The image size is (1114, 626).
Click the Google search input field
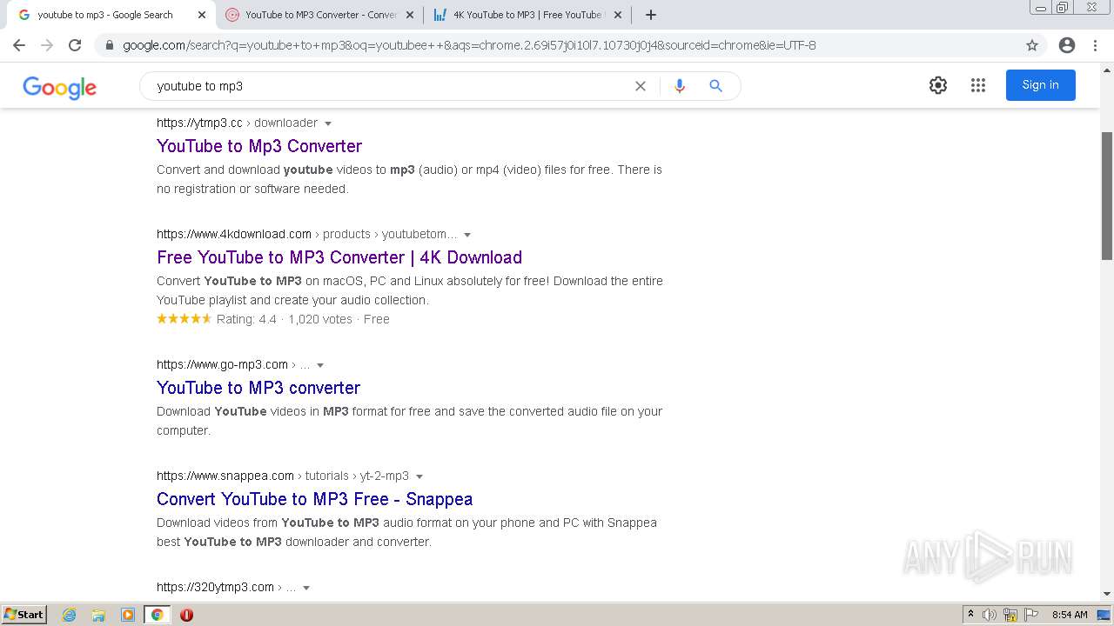point(392,86)
